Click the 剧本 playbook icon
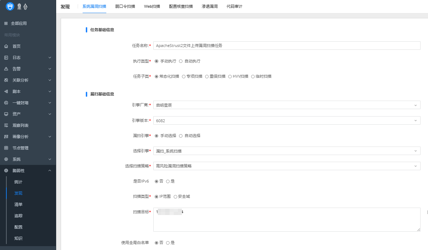The image size is (428, 250). pyautogui.click(x=5, y=91)
